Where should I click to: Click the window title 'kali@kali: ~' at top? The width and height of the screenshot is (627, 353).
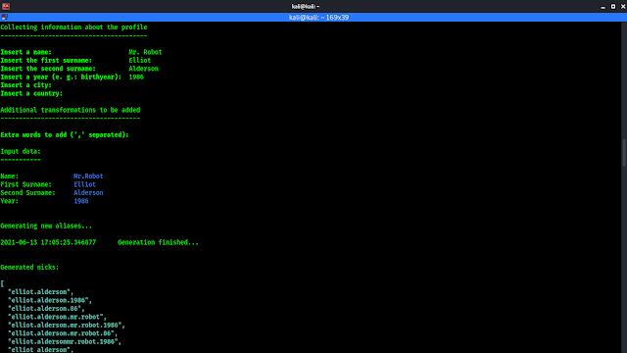pyautogui.click(x=306, y=7)
